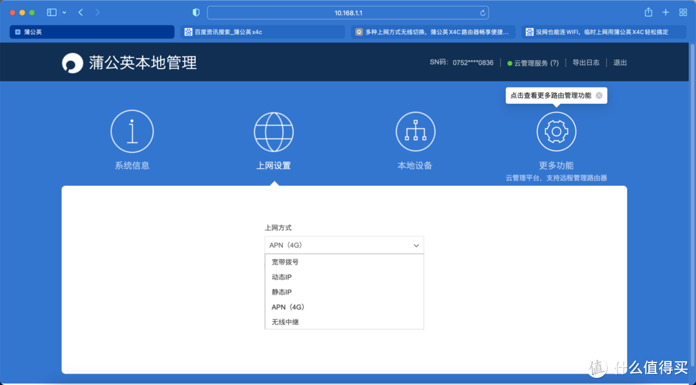Dismiss the 点击查看更多路由管理功能 tooltip
The width and height of the screenshot is (696, 385).
pos(598,95)
